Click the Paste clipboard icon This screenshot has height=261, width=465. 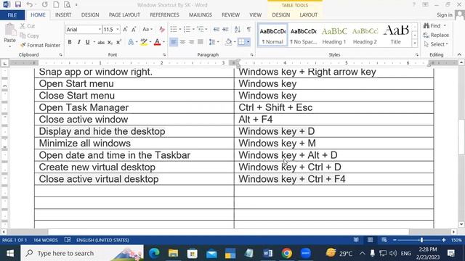(x=9, y=30)
